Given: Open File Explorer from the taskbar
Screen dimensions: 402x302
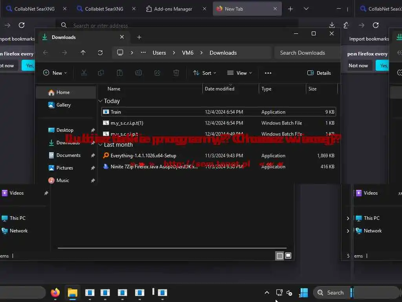Looking at the screenshot, I should pos(73,292).
